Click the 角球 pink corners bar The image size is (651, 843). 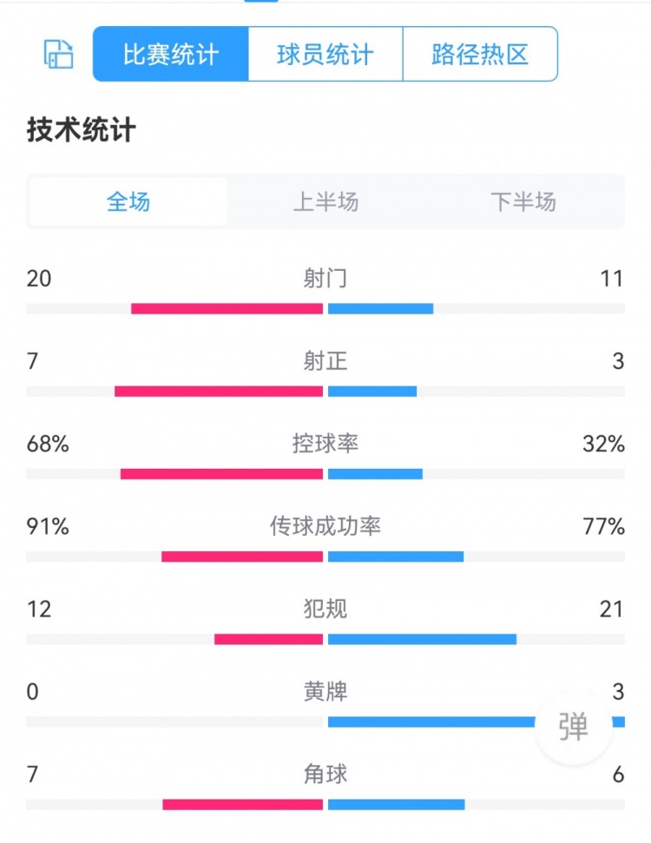point(242,805)
